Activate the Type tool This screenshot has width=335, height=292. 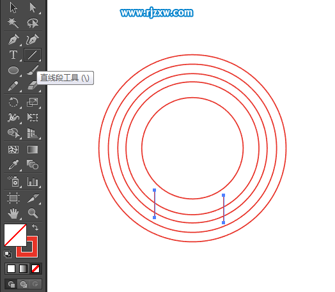click(13, 55)
